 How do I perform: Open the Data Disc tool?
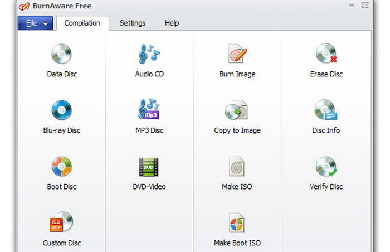[62, 61]
